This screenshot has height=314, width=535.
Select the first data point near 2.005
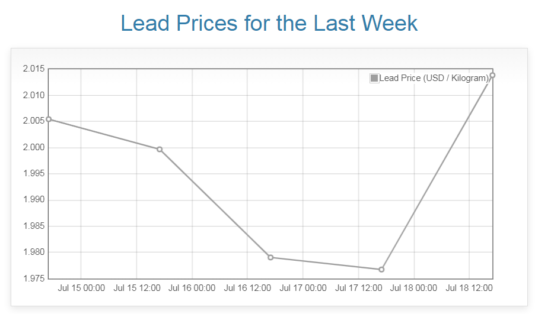tap(49, 119)
